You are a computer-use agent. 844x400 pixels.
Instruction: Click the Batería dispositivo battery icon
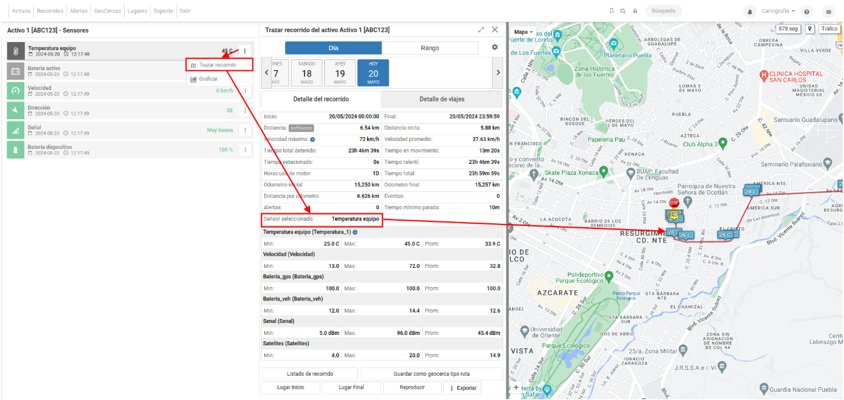tap(16, 150)
